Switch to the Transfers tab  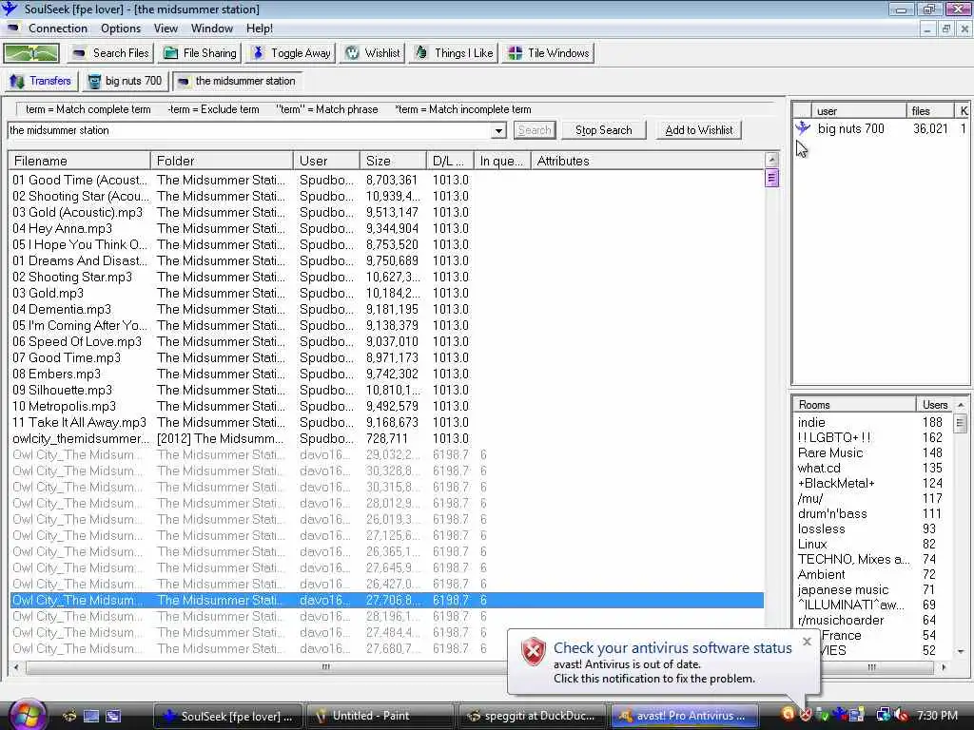41,81
